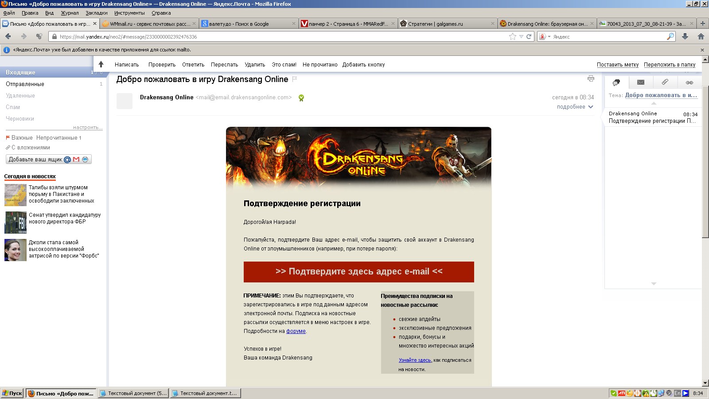Click Написать to compose a letter
Image resolution: width=709 pixels, height=399 pixels.
(x=127, y=65)
